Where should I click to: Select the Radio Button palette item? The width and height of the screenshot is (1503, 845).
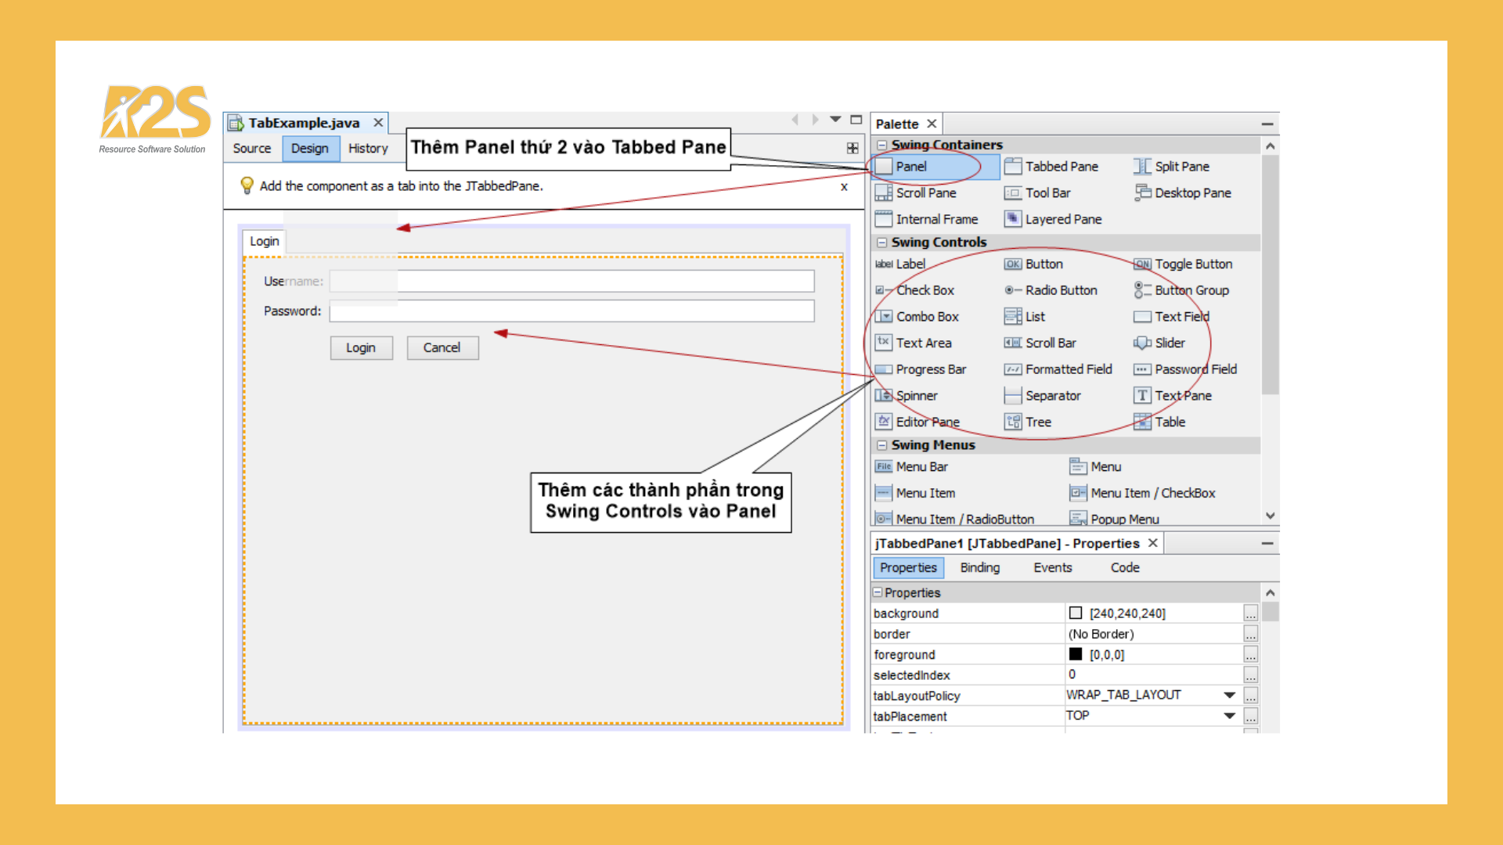1061,290
